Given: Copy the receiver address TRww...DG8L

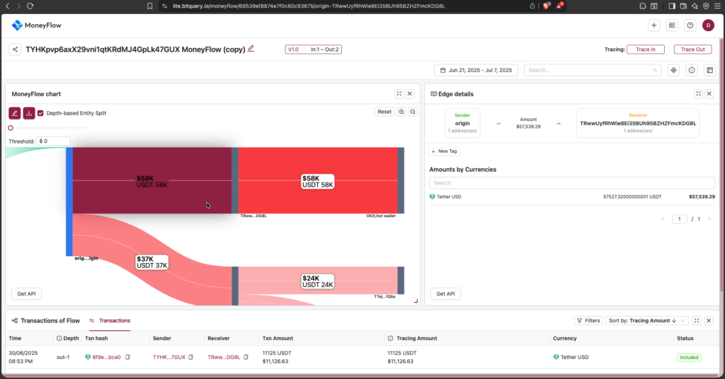Looking at the screenshot, I should point(246,357).
